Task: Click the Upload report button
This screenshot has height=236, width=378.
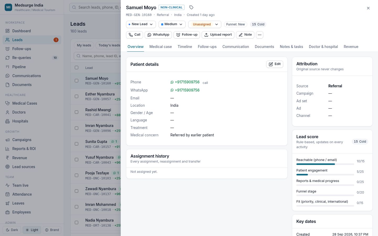Action: (x=218, y=35)
